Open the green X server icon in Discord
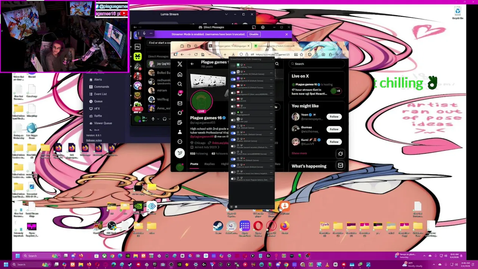 tap(137, 56)
